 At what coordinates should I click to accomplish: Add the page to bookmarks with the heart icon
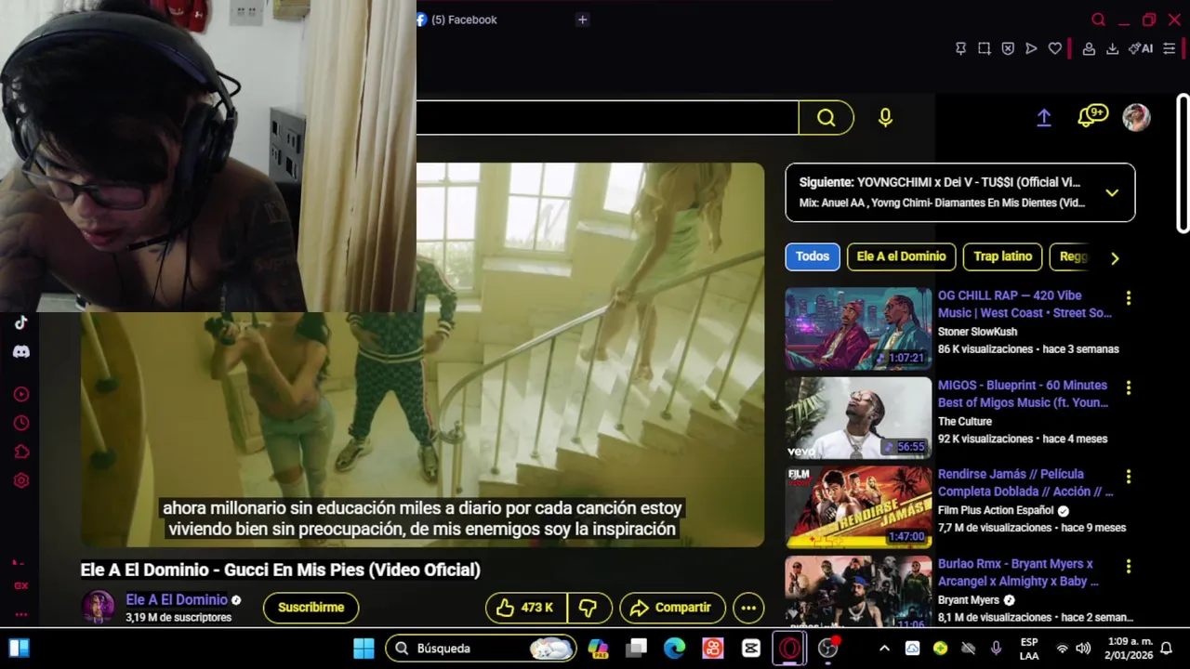pyautogui.click(x=1054, y=48)
